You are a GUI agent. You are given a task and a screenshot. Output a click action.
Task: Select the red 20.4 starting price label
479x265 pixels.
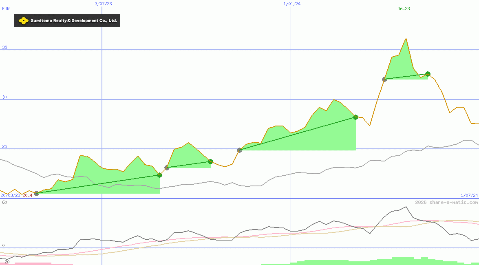pos(27,195)
